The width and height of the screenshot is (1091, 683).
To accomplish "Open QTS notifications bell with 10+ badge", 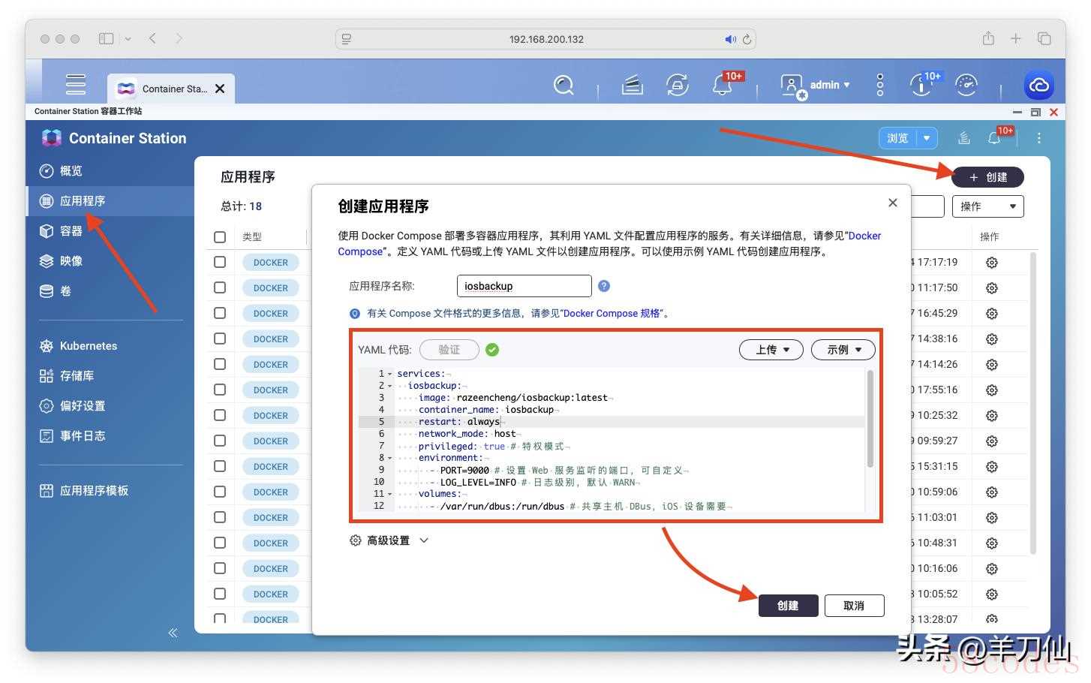I will pos(723,85).
